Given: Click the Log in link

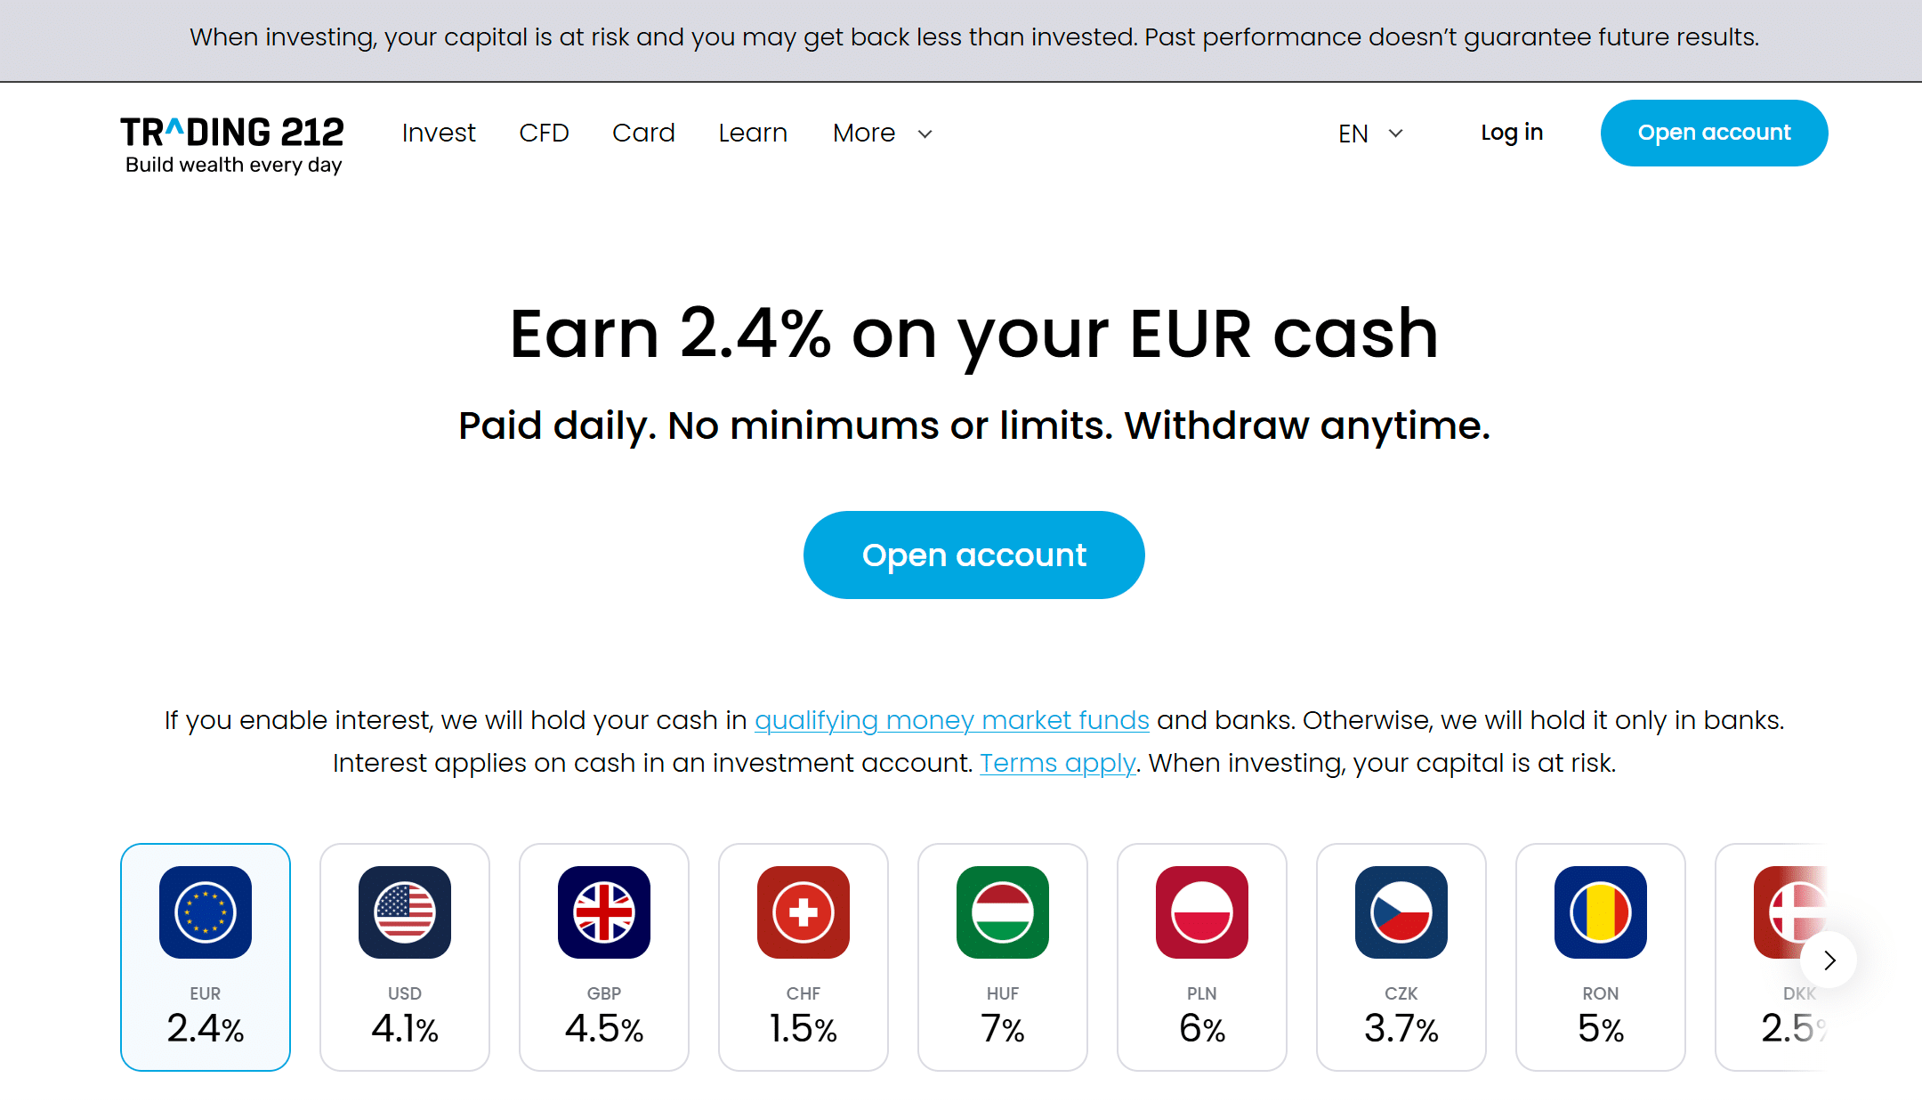Looking at the screenshot, I should [x=1512, y=133].
